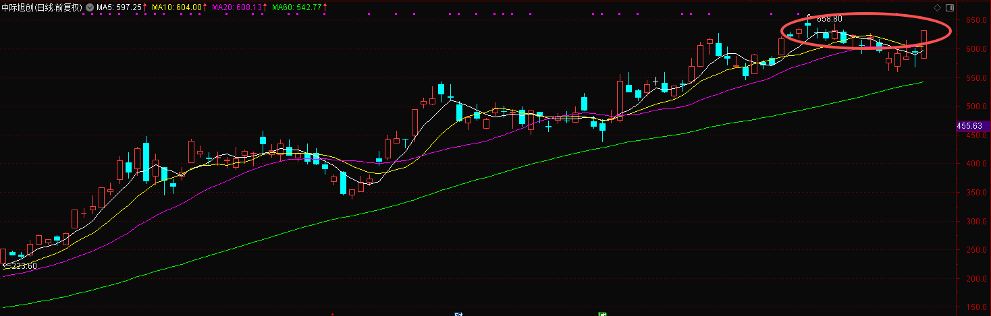The height and width of the screenshot is (316, 991).
Task: Click the red up arrow after MA10 value
Action: [205, 7]
